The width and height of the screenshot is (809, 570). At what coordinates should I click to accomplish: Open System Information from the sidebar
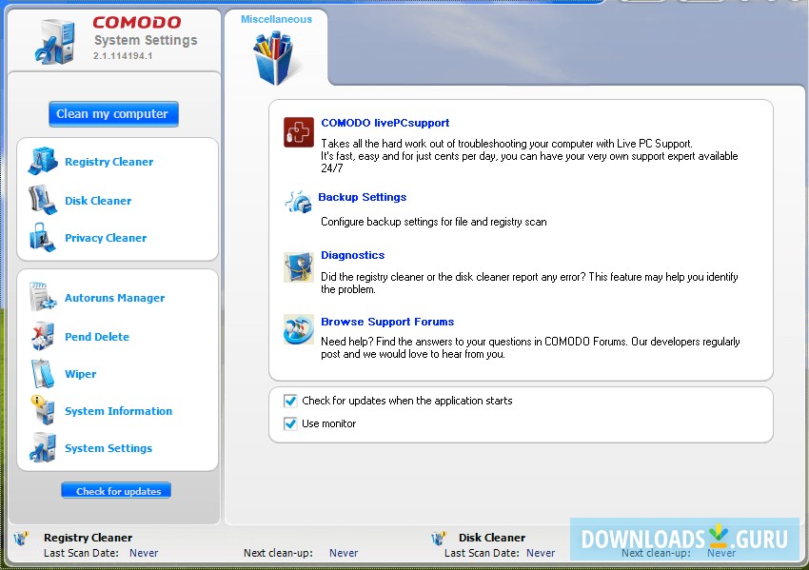pyautogui.click(x=119, y=411)
